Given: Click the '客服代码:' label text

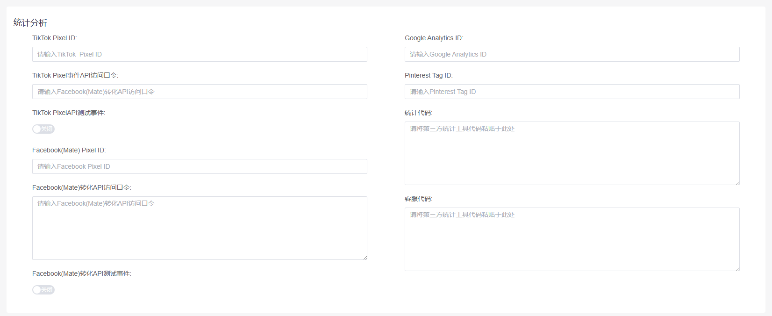Looking at the screenshot, I should pyautogui.click(x=418, y=199).
